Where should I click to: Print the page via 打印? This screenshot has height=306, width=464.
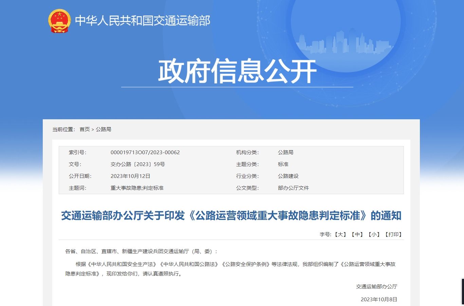coord(393,234)
